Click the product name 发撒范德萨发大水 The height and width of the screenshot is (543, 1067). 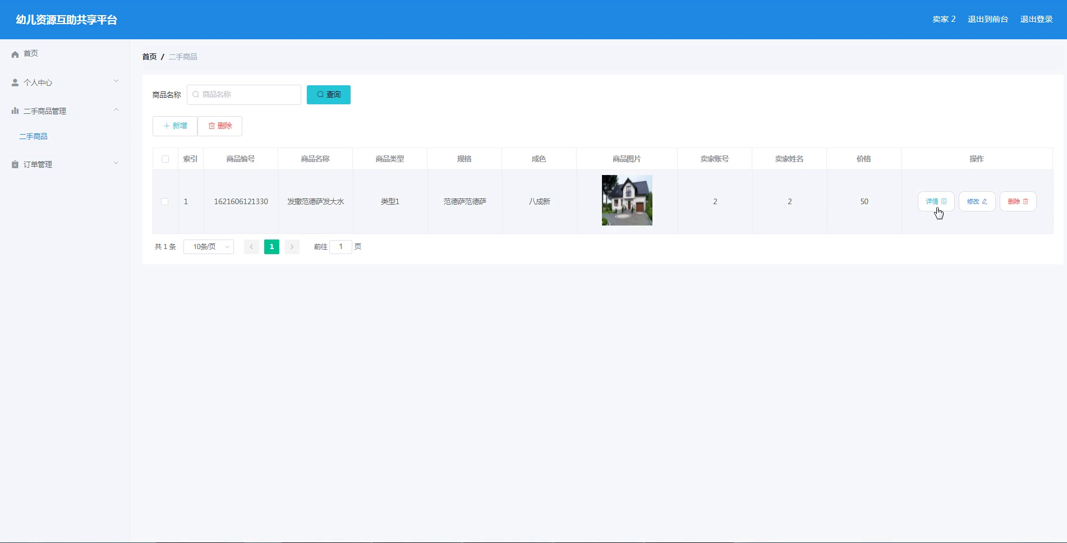(316, 201)
